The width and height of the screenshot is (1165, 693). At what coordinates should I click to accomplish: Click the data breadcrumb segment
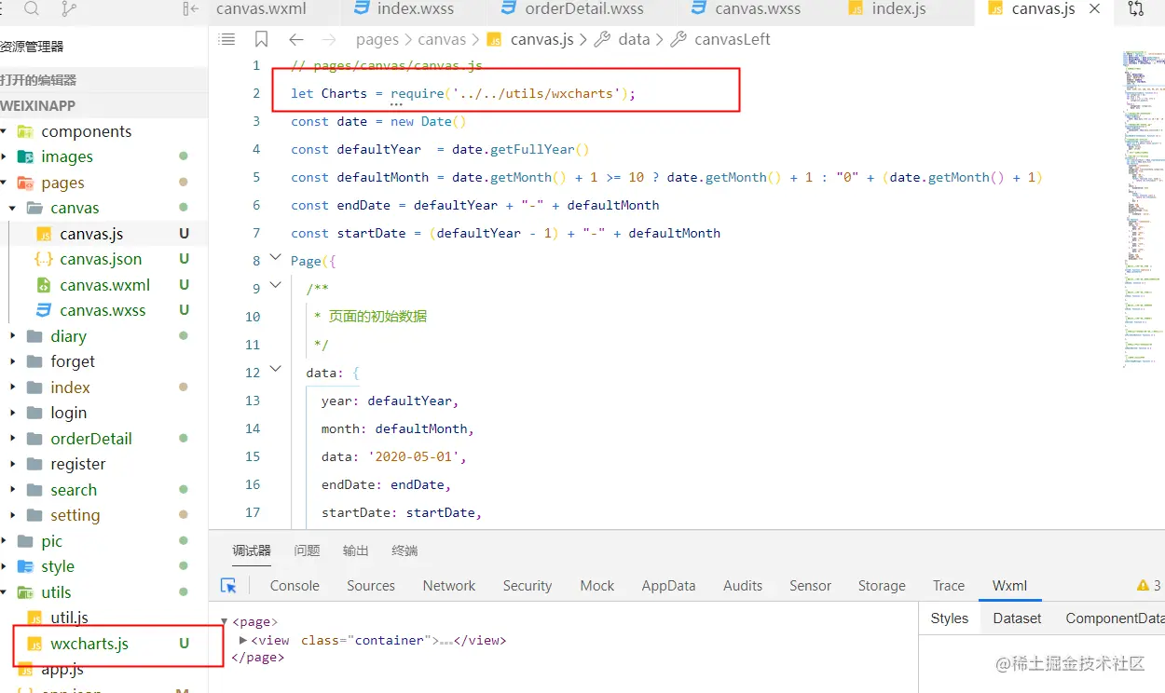click(634, 39)
